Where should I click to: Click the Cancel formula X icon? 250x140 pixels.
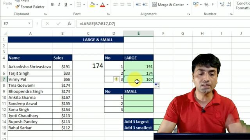pyautogui.click(x=47, y=24)
